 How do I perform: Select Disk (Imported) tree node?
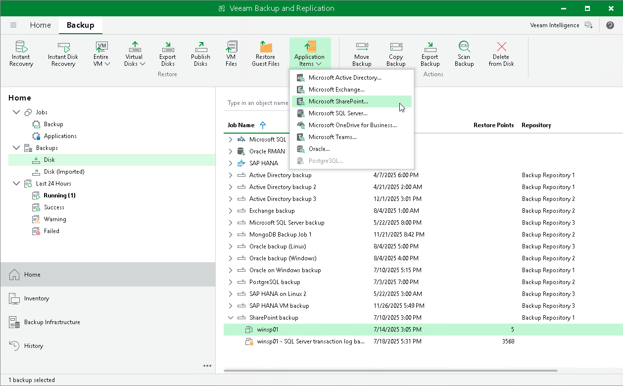(x=64, y=172)
